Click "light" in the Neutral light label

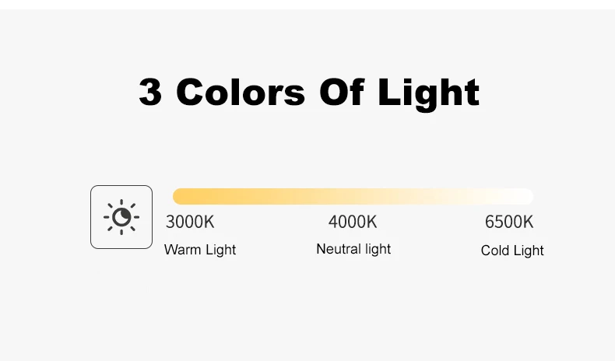point(378,249)
